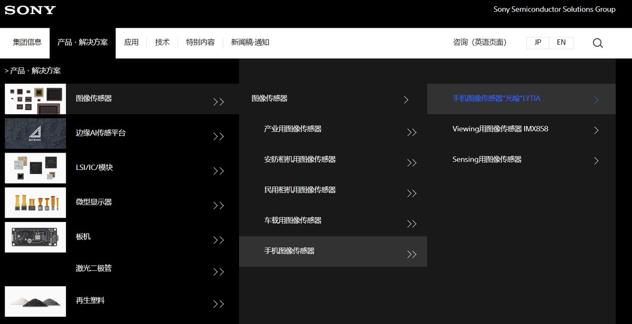Open Sensing用图像传感器 link

(x=487, y=159)
